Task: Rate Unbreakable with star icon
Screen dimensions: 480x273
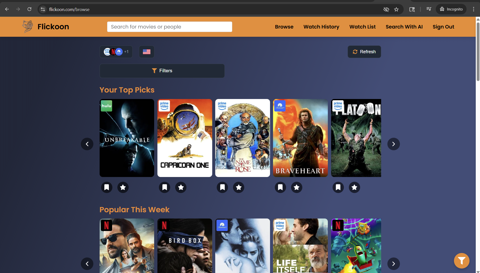Action: (123, 187)
